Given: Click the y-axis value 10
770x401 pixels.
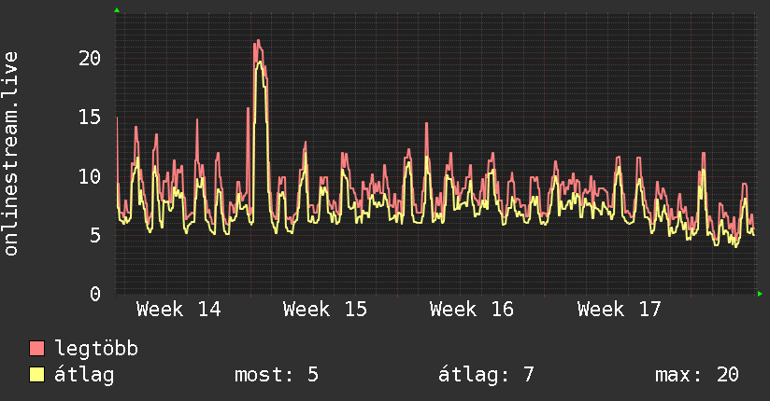Looking at the screenshot, I should coord(90,176).
